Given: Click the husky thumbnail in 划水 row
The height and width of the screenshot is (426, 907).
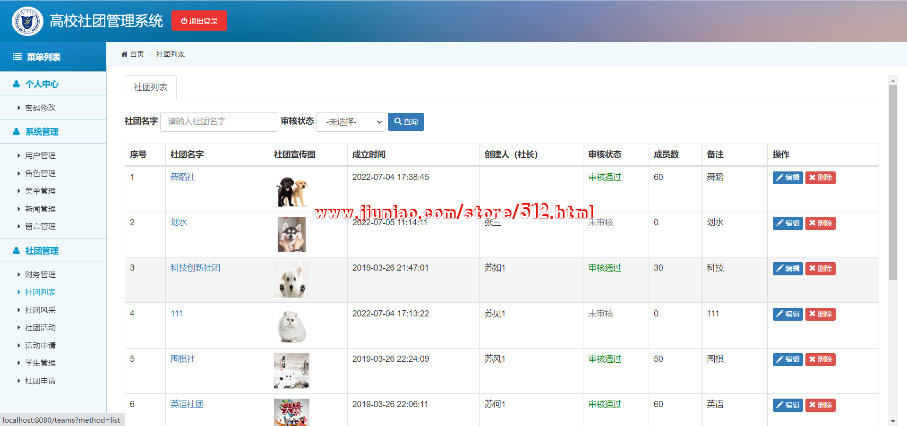Looking at the screenshot, I should point(291,234).
